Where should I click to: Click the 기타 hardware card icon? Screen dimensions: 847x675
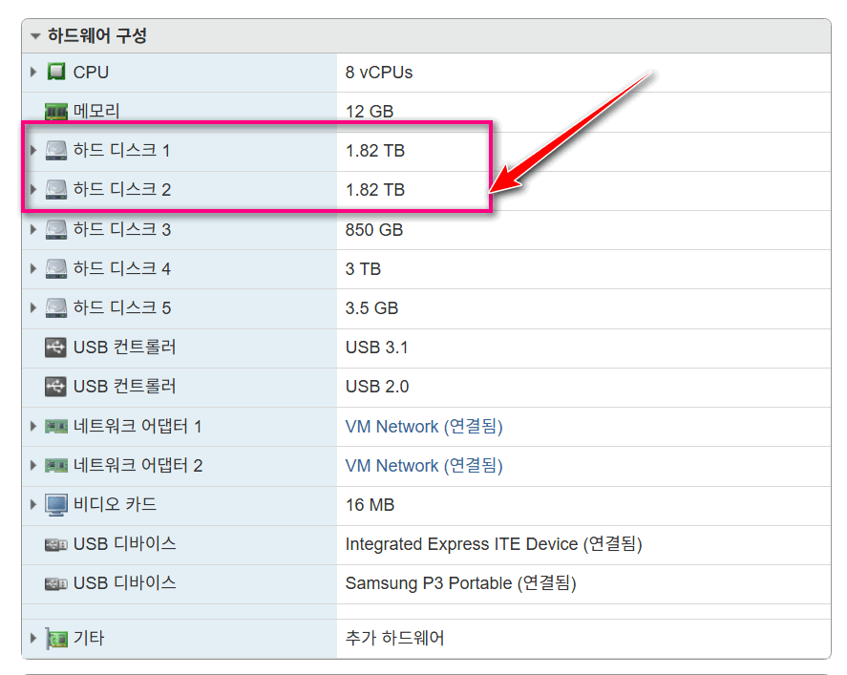[x=56, y=639]
